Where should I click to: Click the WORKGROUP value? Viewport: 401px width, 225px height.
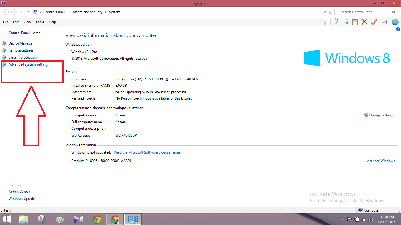126,135
